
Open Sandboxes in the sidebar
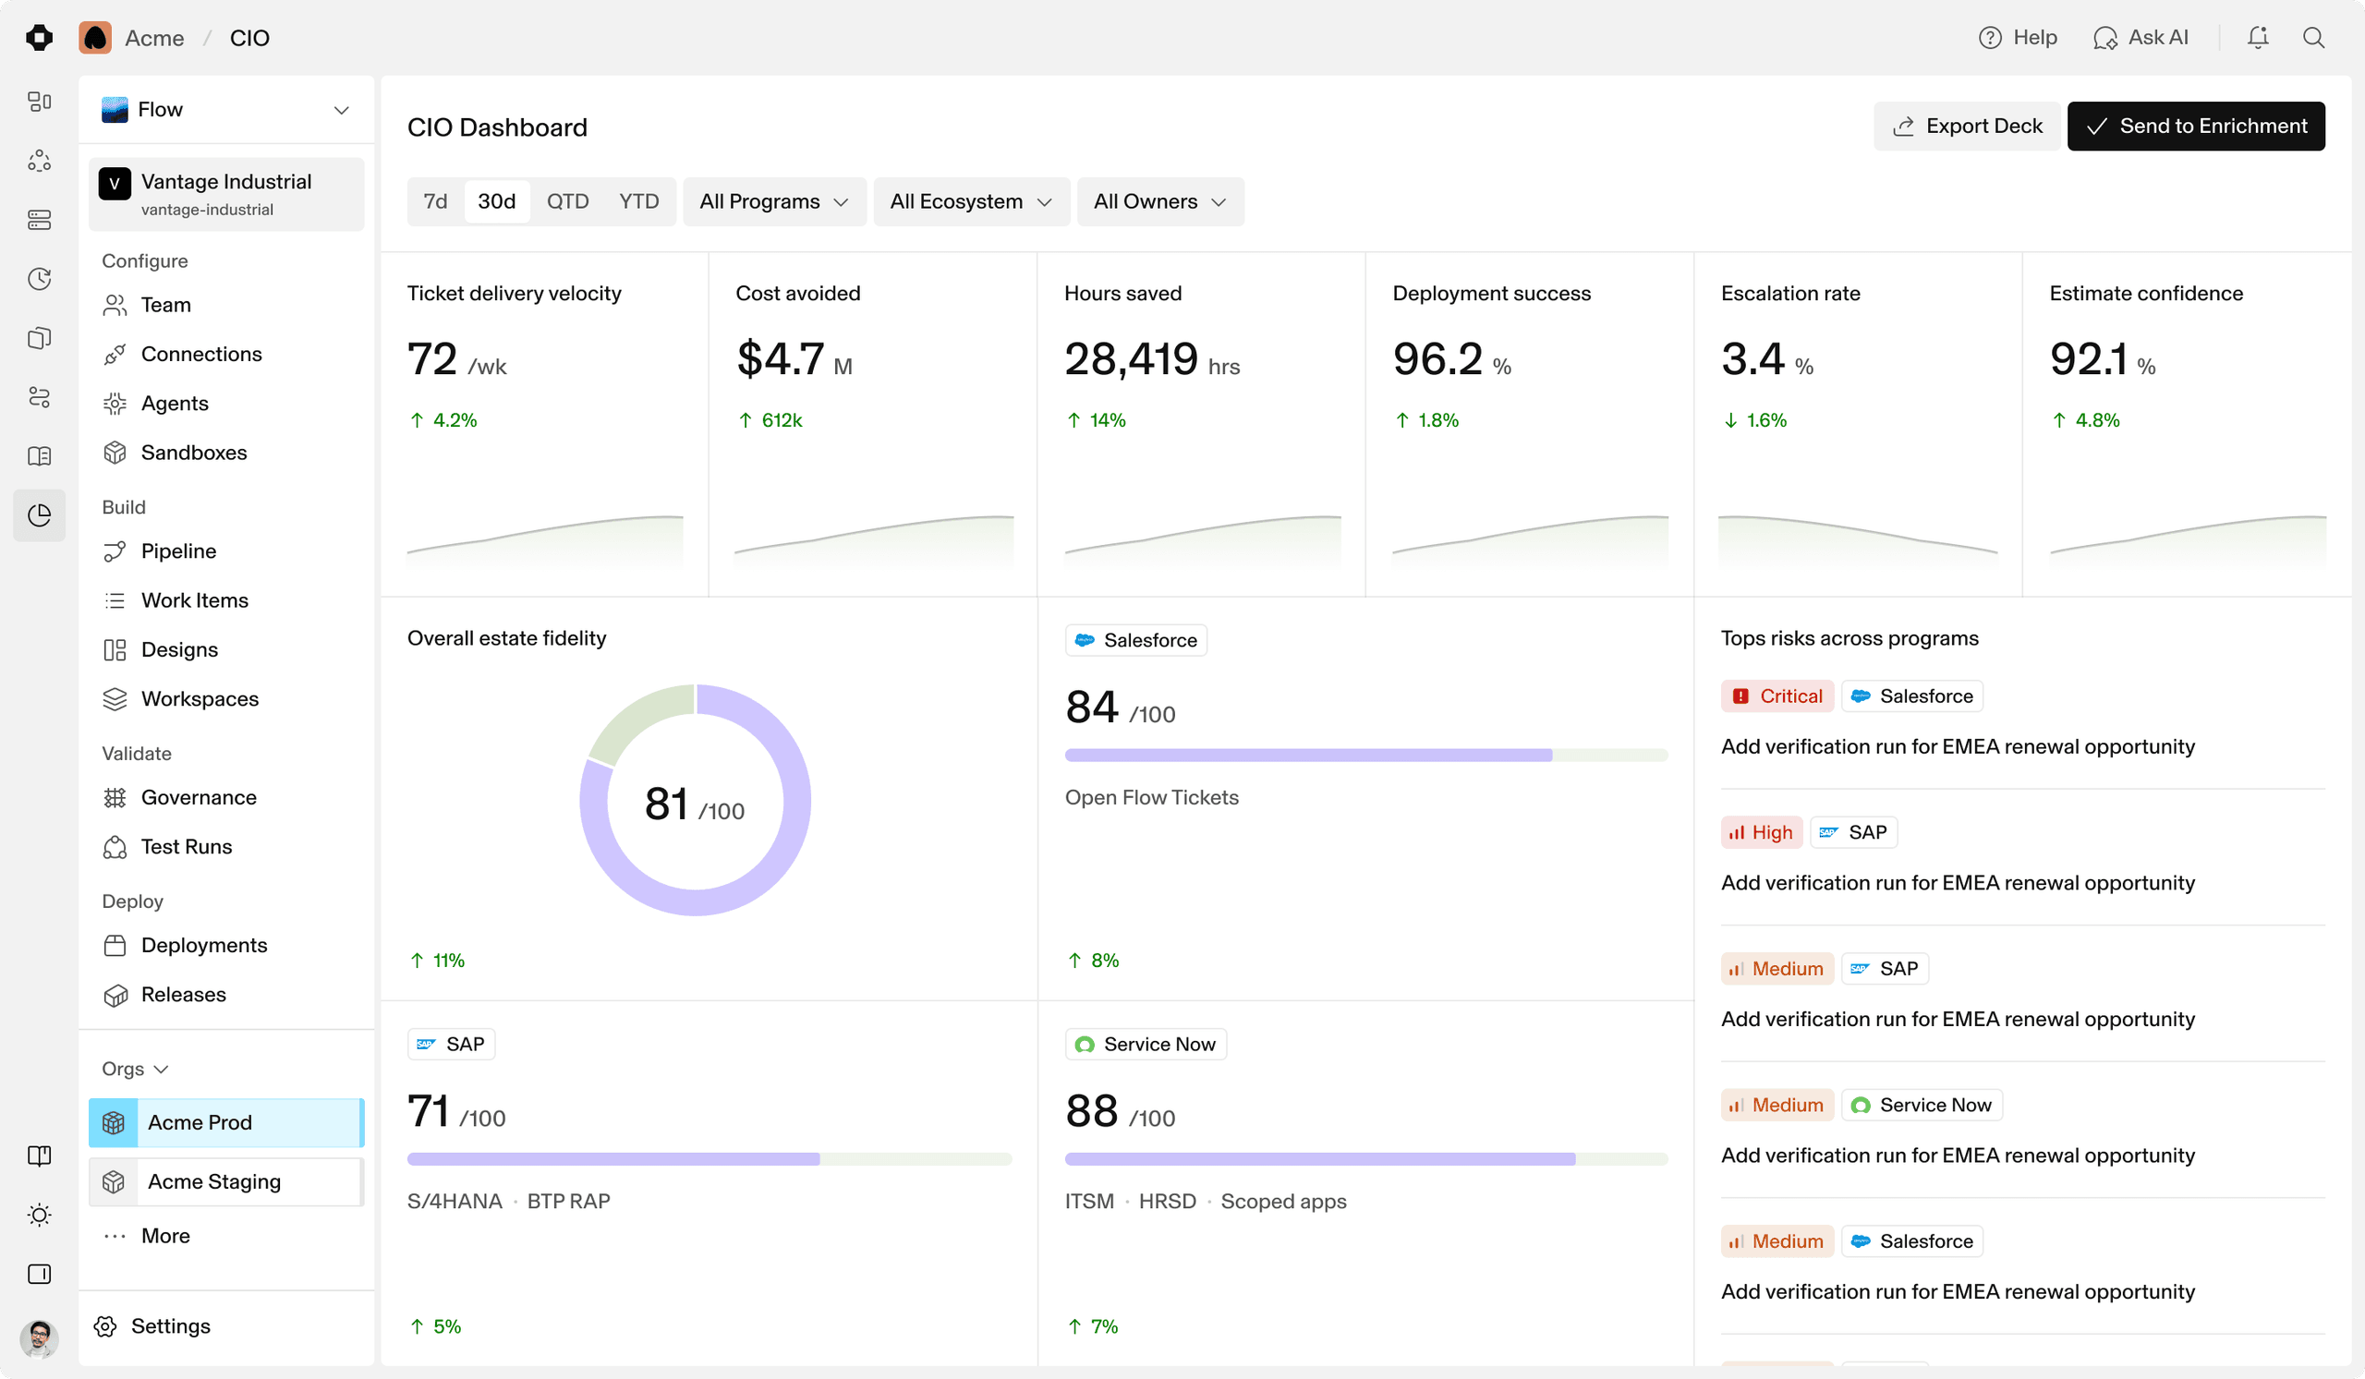(226, 453)
